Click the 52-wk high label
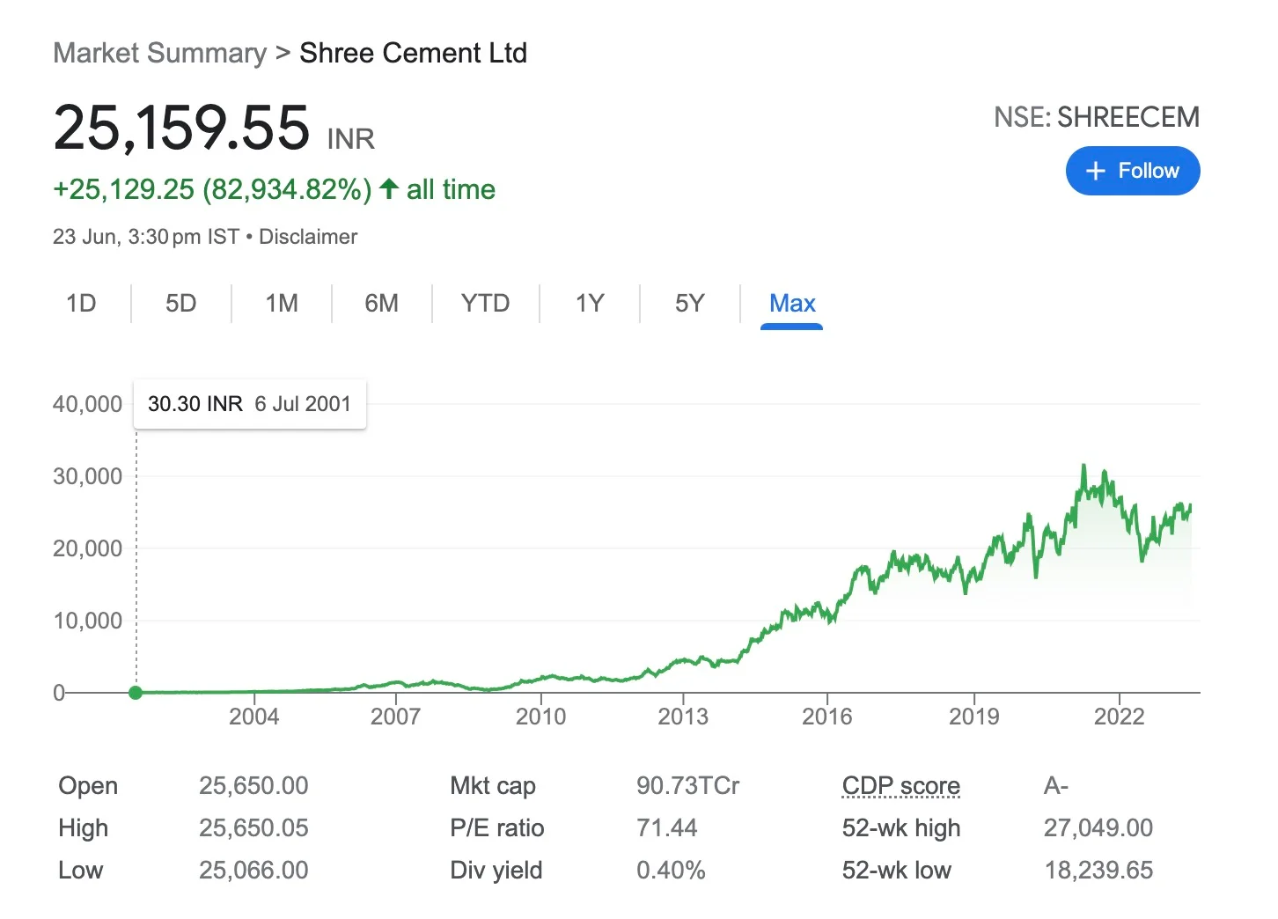The image size is (1278, 919). [x=901, y=827]
